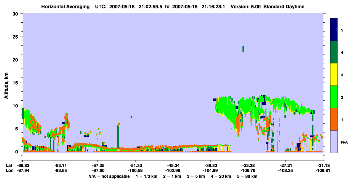
Task: Click the y-axis tick label 10
Action: pyautogui.click(x=16, y=105)
